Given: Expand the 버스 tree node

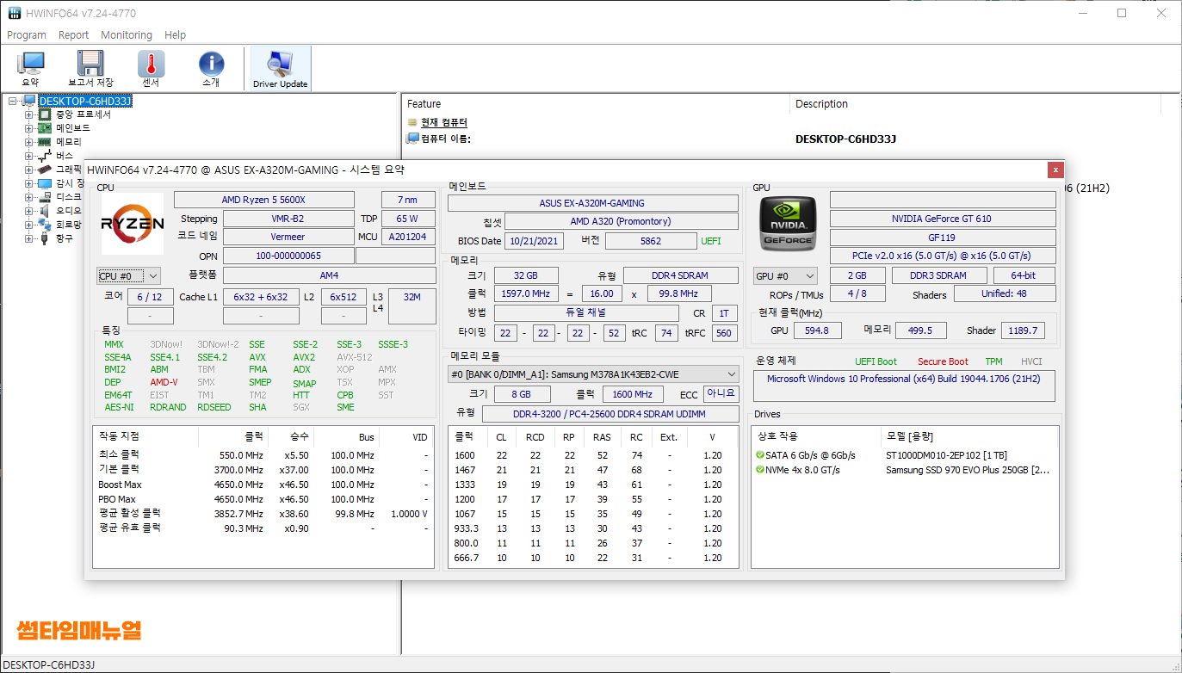Looking at the screenshot, I should (29, 156).
